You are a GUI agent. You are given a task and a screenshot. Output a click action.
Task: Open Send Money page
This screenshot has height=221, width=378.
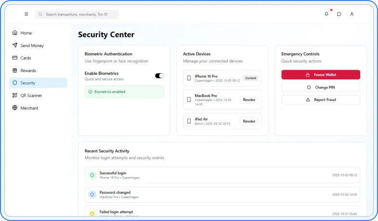click(32, 46)
